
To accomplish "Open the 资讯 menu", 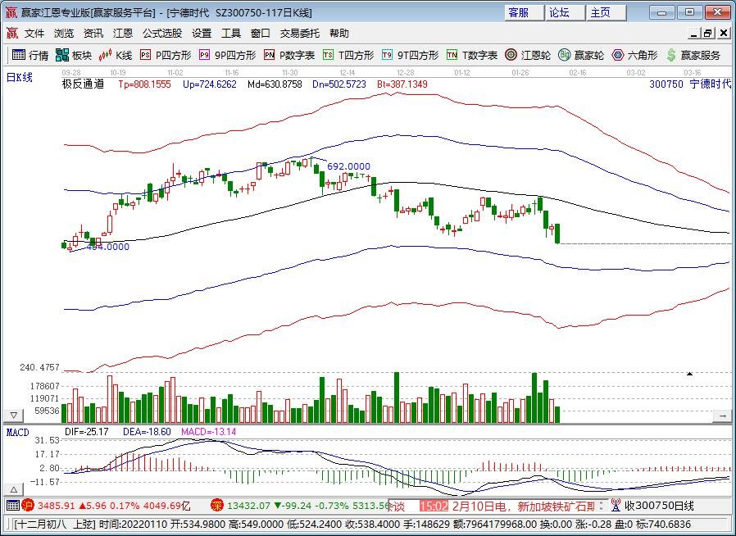I will [x=93, y=34].
